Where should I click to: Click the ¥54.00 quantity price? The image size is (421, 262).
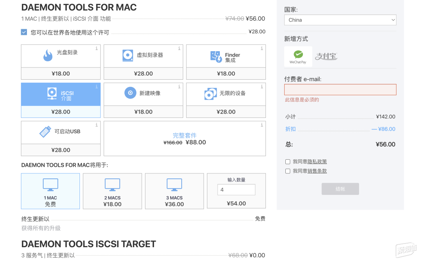(x=236, y=203)
